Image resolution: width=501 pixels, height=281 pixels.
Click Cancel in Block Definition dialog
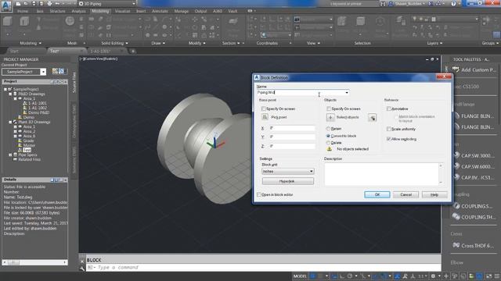pyautogui.click(x=405, y=194)
